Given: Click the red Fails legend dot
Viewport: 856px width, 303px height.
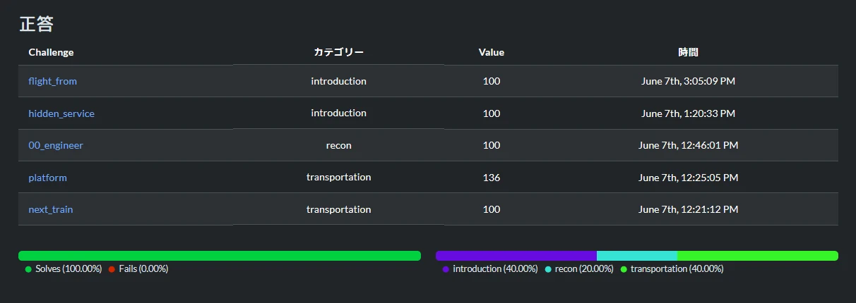Looking at the screenshot, I should (112, 269).
